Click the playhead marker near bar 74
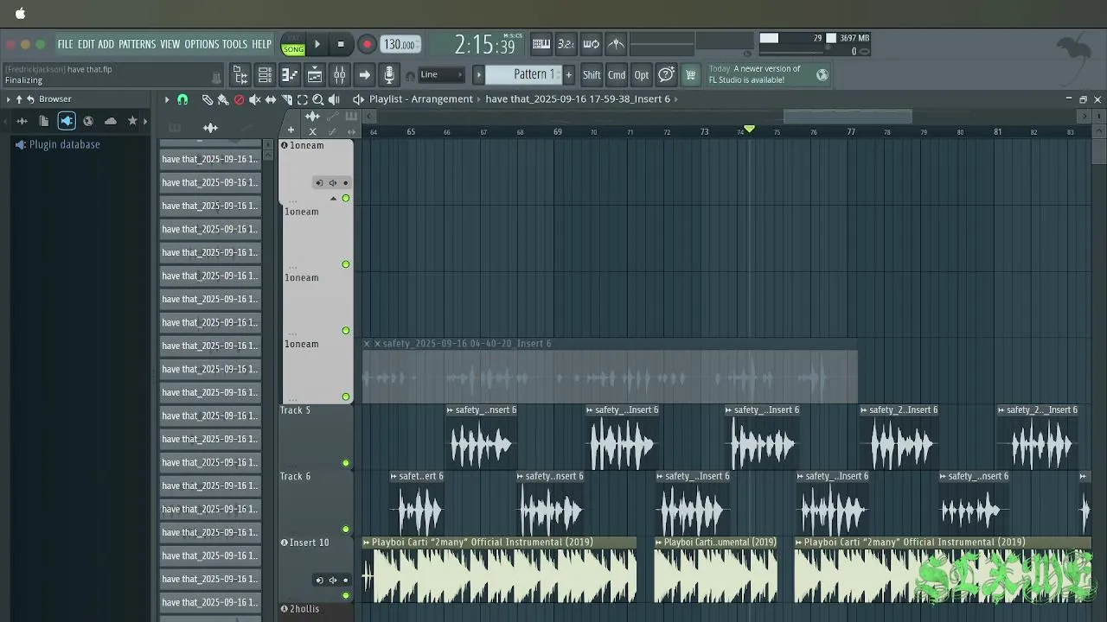The width and height of the screenshot is (1107, 622). point(749,129)
